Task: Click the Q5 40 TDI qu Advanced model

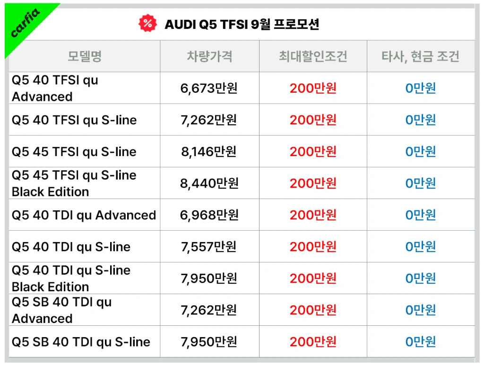Action: pos(84,215)
